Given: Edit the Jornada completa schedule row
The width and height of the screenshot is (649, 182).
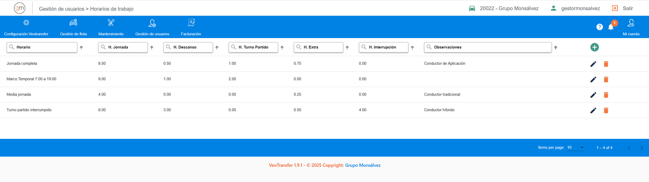Looking at the screenshot, I should 593,64.
